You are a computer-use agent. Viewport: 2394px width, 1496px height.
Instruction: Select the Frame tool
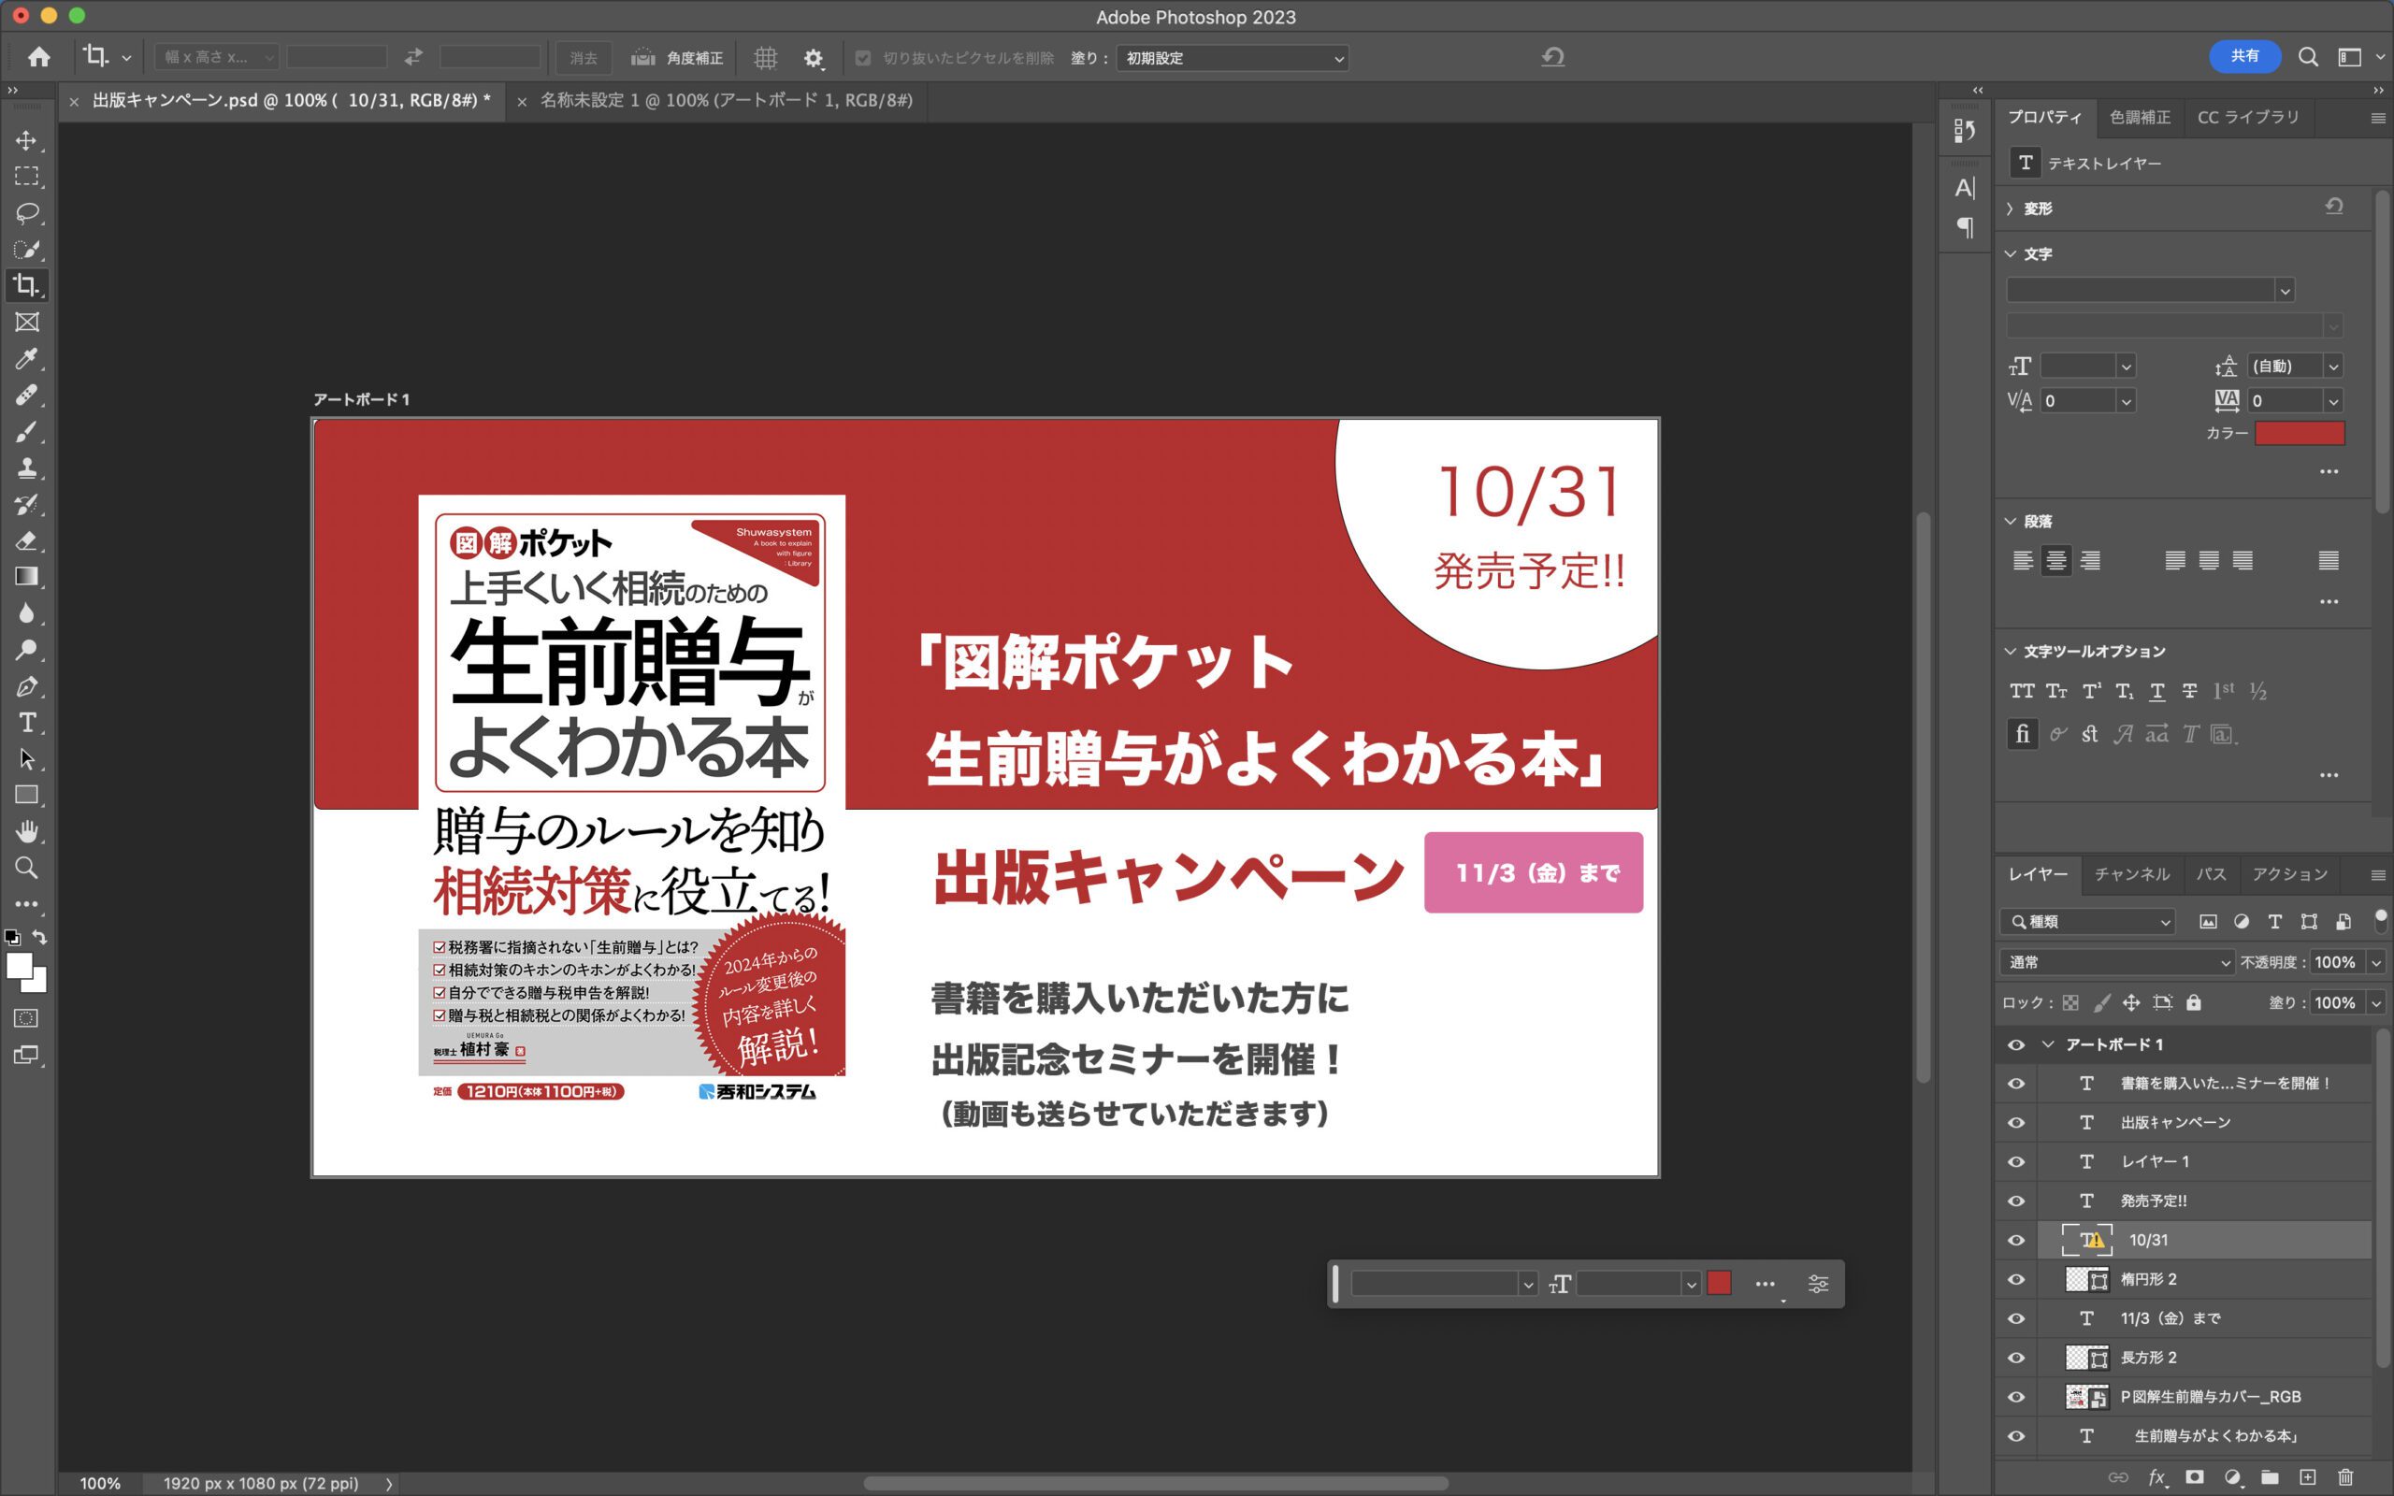pyautogui.click(x=27, y=322)
